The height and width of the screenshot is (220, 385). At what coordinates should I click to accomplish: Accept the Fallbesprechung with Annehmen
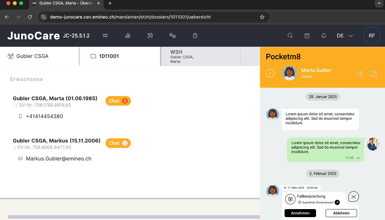pyautogui.click(x=300, y=213)
